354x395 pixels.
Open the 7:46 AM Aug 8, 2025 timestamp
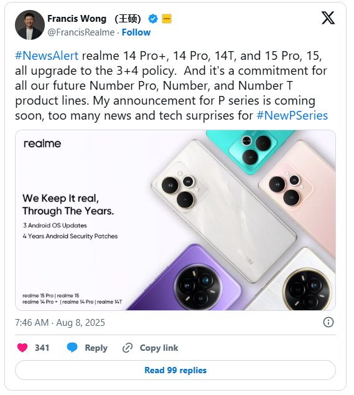pyautogui.click(x=60, y=323)
